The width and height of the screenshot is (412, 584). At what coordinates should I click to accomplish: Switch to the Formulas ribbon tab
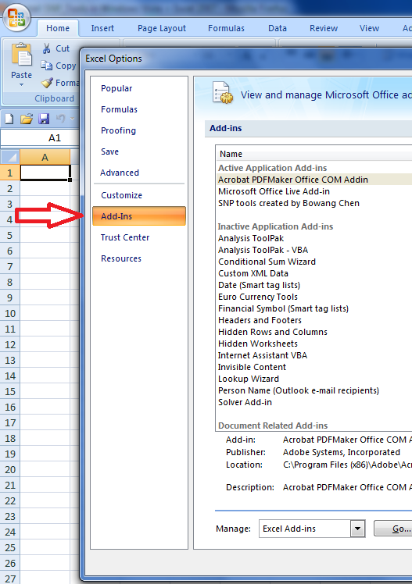pos(226,28)
